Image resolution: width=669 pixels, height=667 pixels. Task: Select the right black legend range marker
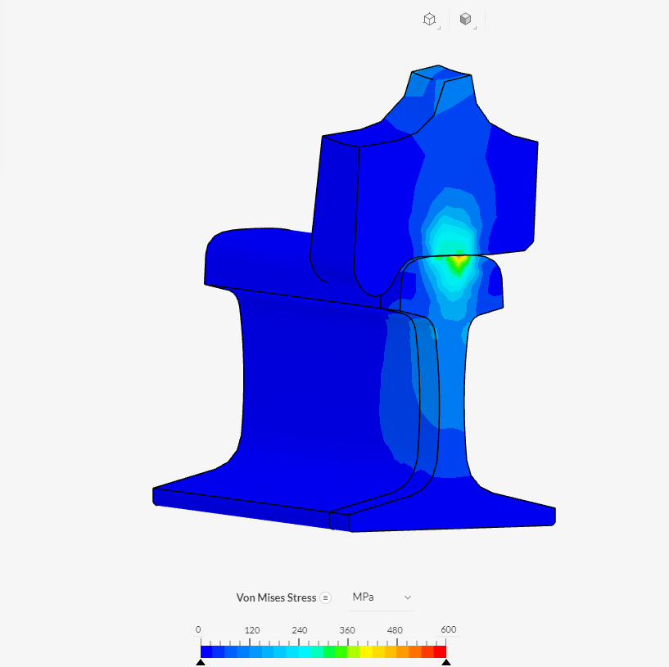pyautogui.click(x=445, y=662)
